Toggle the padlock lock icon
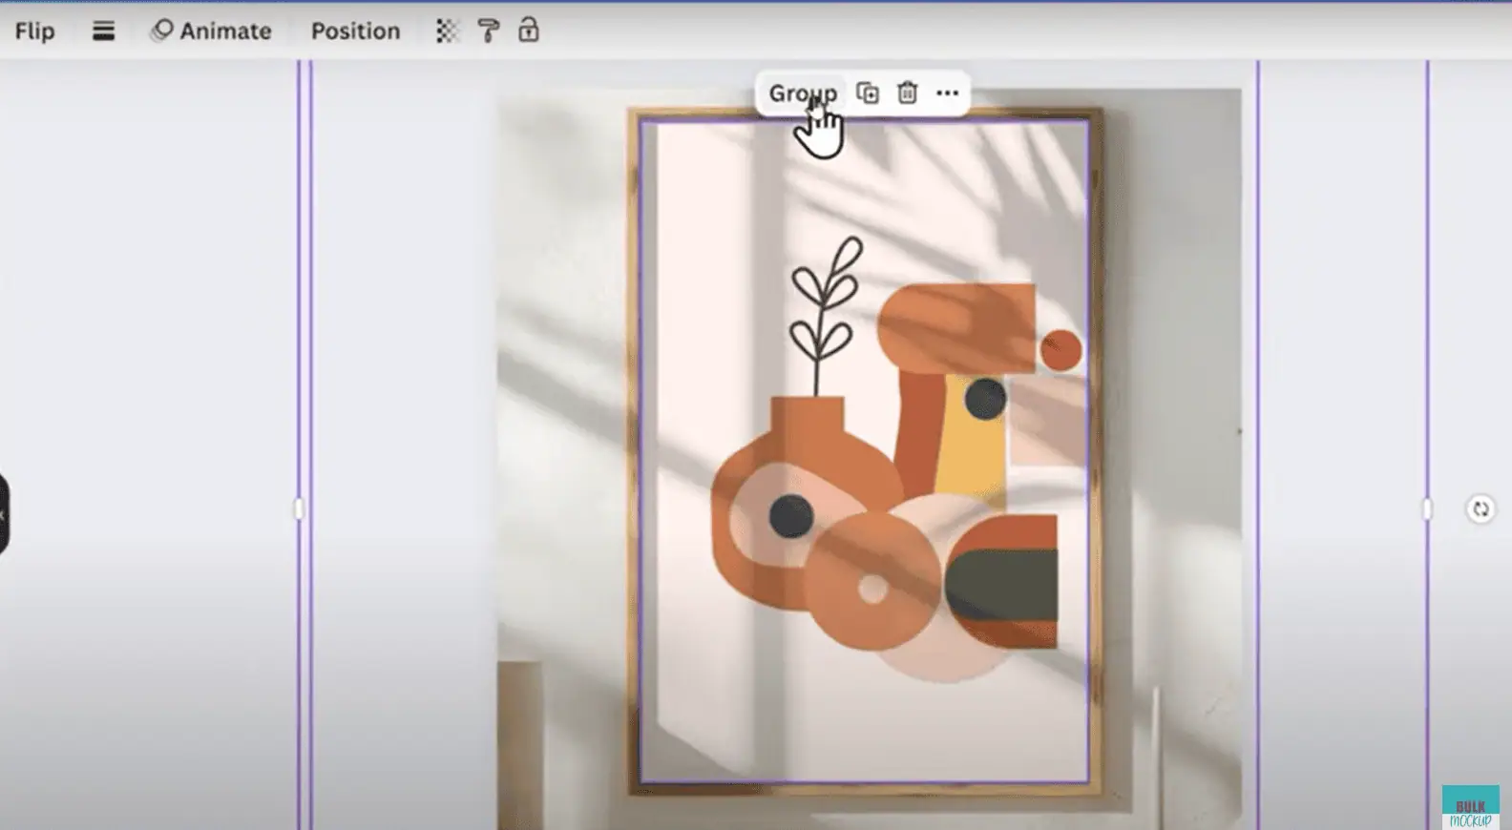This screenshot has height=830, width=1512. (529, 31)
